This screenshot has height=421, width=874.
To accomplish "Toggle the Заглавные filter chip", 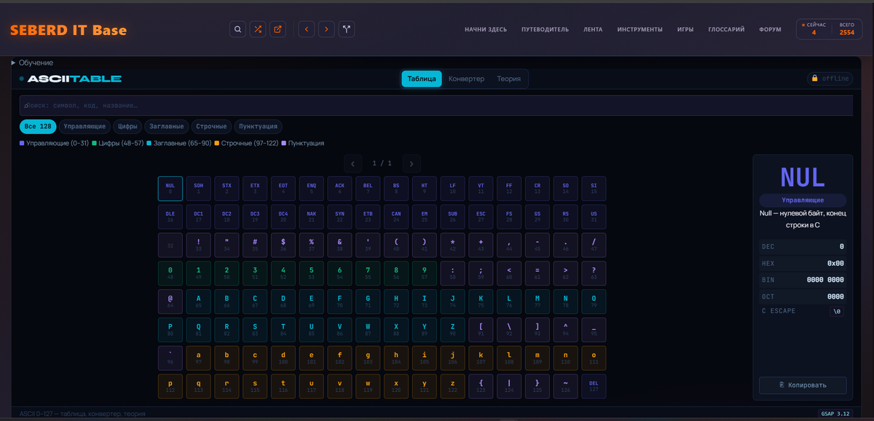I will [x=167, y=126].
